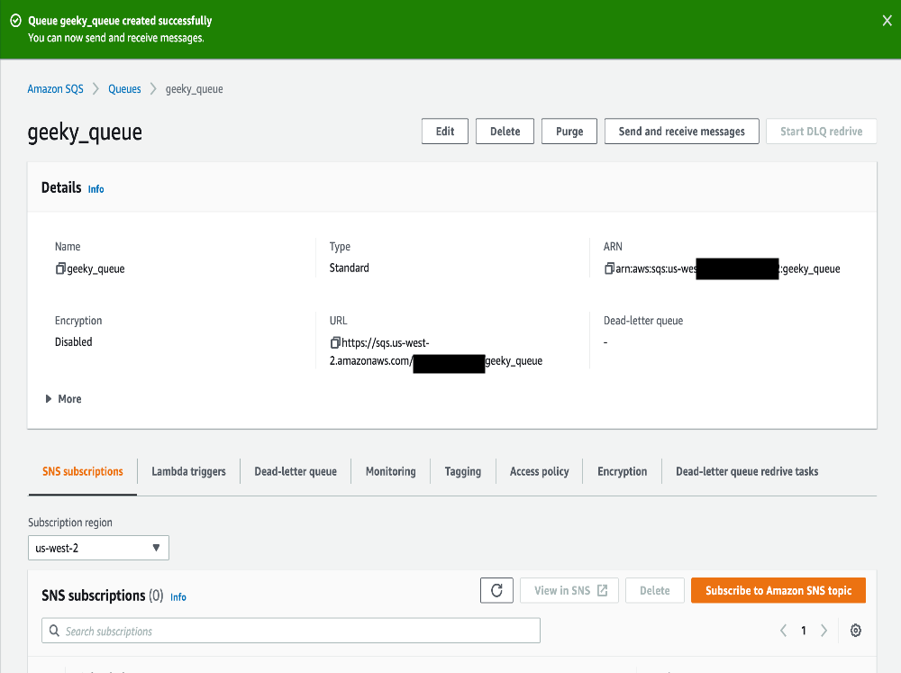Image resolution: width=901 pixels, height=673 pixels.
Task: Click the Type value Standard
Action: point(350,268)
